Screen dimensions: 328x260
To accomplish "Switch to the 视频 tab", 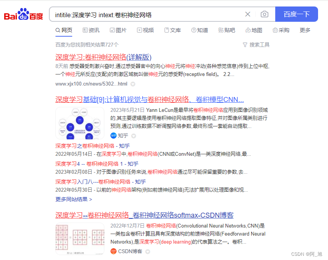I will tap(145, 30).
